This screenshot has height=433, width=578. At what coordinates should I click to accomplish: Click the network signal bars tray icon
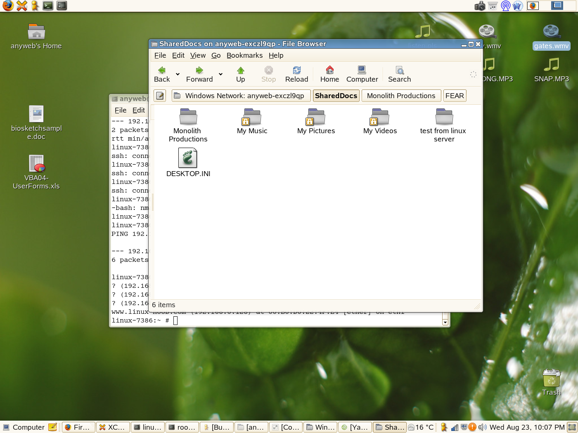point(455,427)
